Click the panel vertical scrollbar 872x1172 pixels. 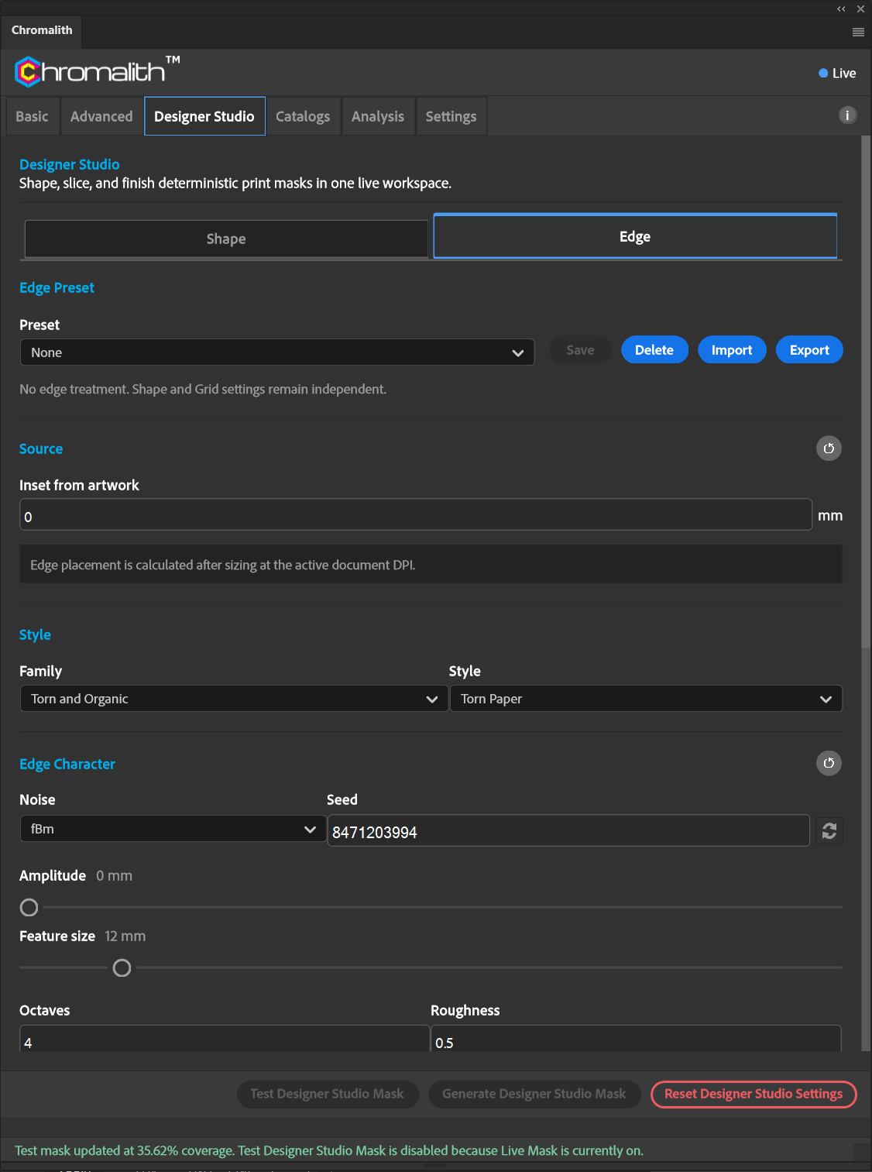pyautogui.click(x=866, y=392)
